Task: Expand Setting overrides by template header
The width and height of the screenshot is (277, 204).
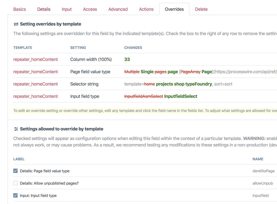Action: point(50,24)
